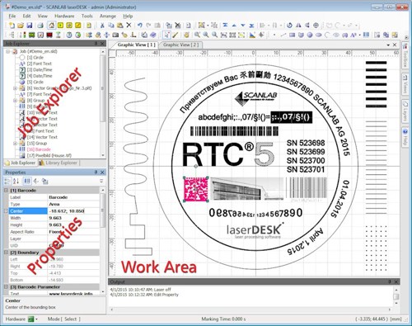This screenshot has height=326, width=412.
Task: Switch to Graphic View [ 2 ] tab
Action: [x=181, y=45]
